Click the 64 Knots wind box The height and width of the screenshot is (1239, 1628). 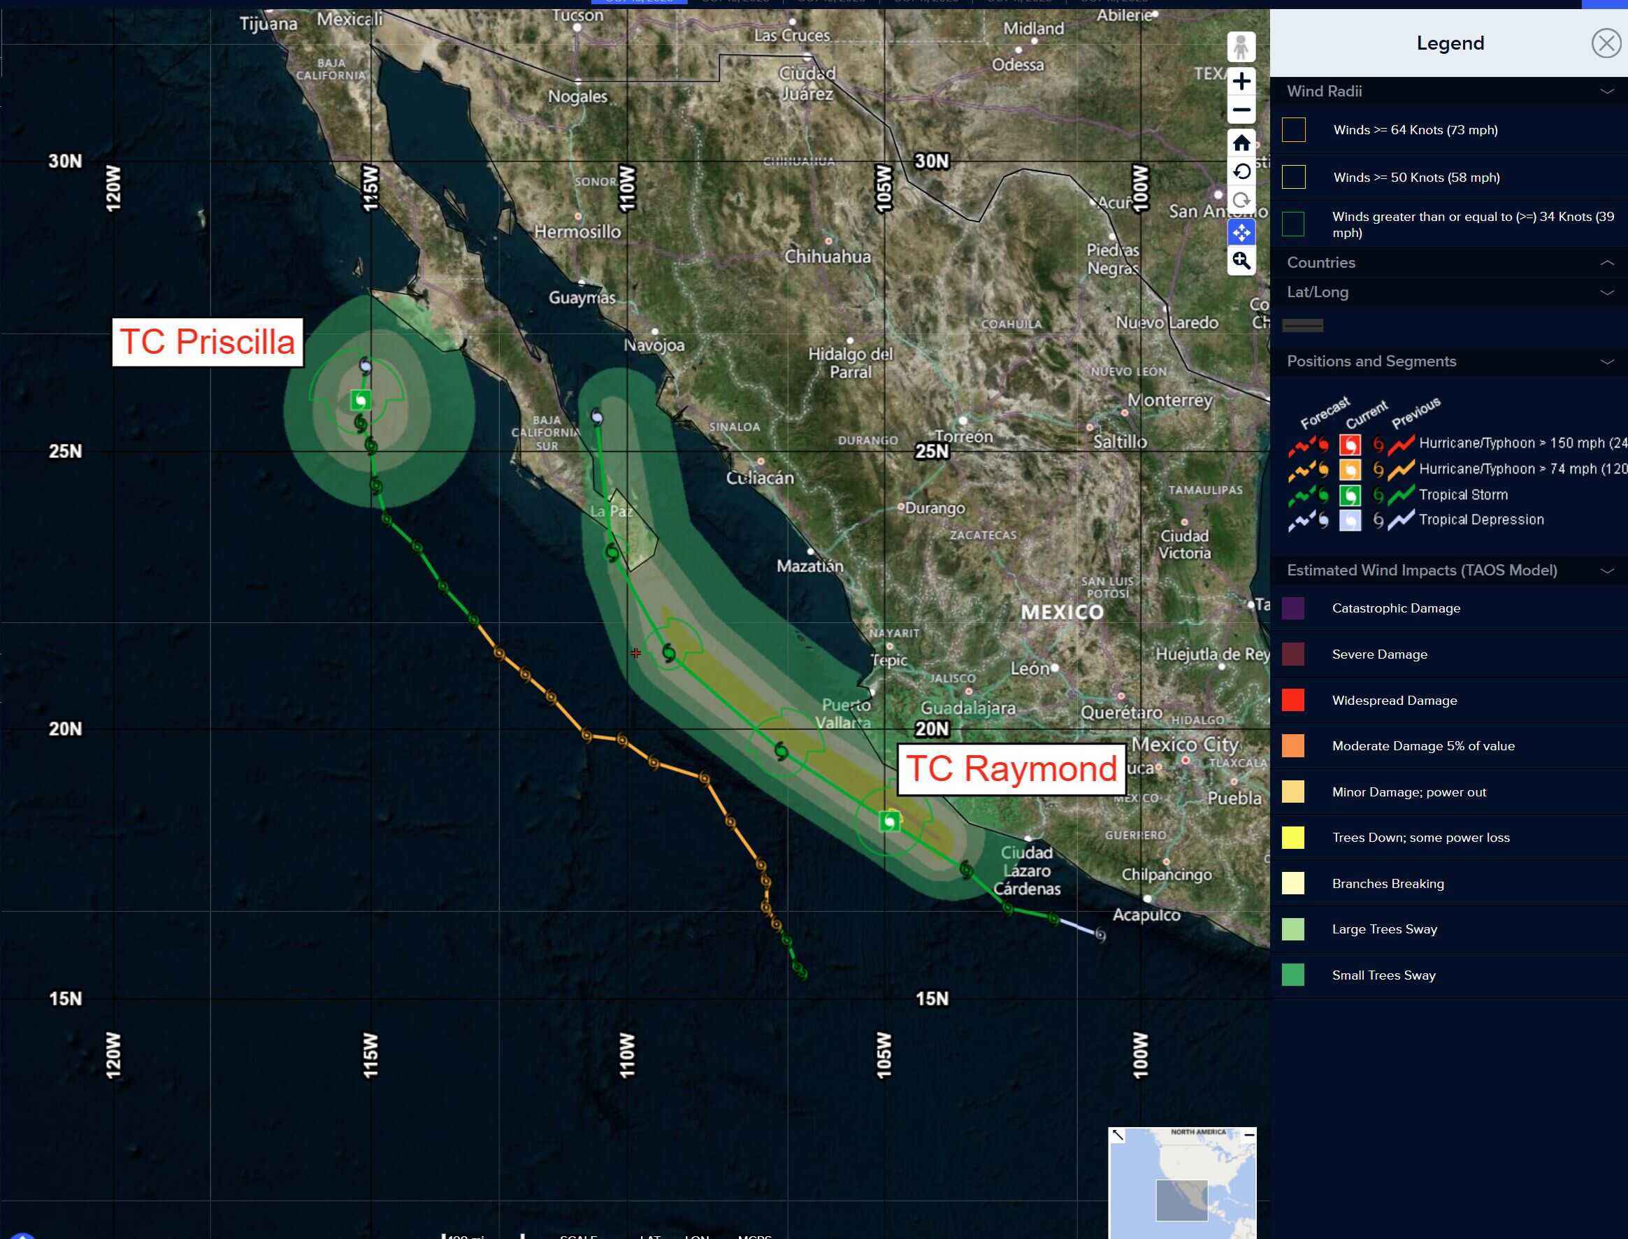pyautogui.click(x=1293, y=130)
